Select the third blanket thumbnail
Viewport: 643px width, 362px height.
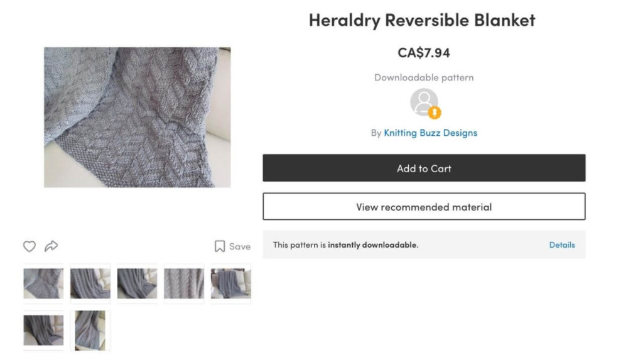[x=137, y=283]
